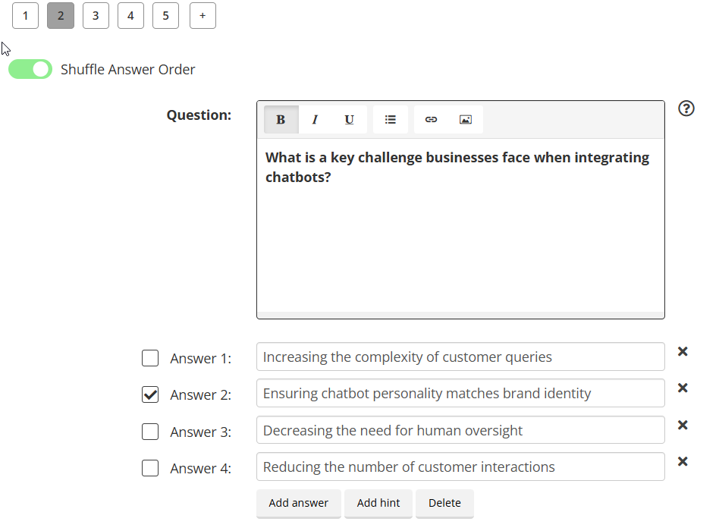Image resolution: width=719 pixels, height=531 pixels.
Task: Open question 4
Action: (130, 16)
